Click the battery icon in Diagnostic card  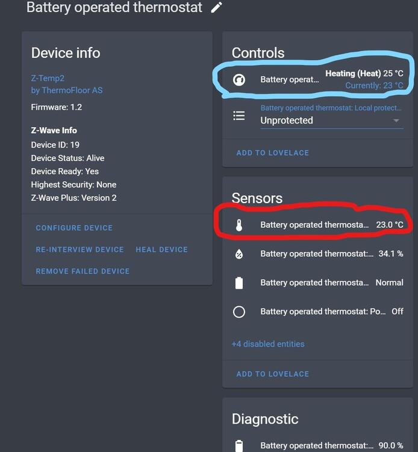239,446
